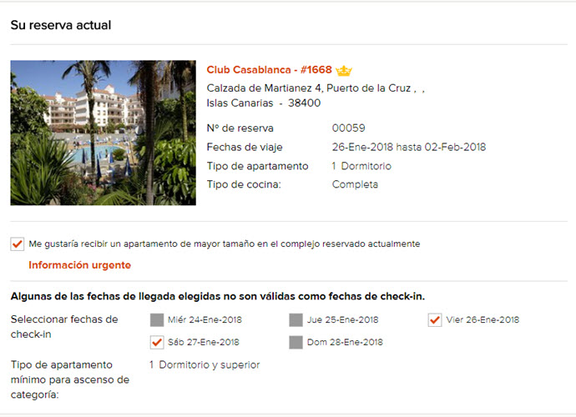Viewport: 576px width, 417px height.
Task: Click the Seleccionar fechas de check-in label
Action: 64,327
